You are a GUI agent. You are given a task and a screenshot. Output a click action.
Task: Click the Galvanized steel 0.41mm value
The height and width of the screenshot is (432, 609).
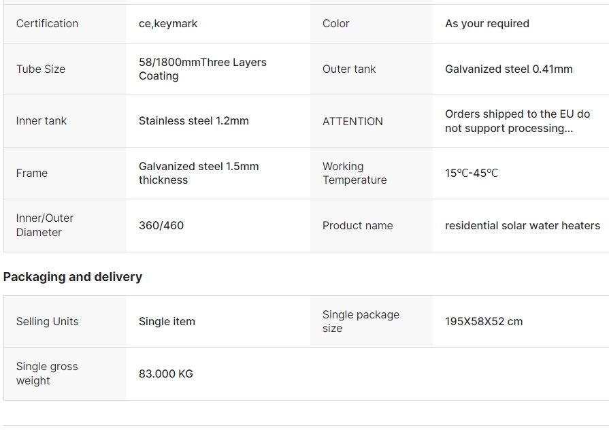tap(508, 69)
